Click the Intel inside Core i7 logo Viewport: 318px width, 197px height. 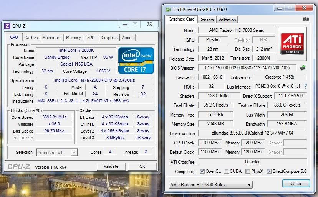click(x=136, y=61)
